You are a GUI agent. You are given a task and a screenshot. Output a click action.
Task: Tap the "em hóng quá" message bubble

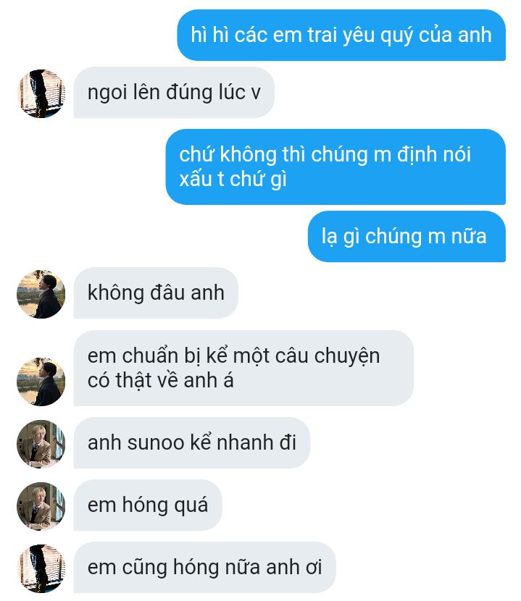tap(148, 505)
